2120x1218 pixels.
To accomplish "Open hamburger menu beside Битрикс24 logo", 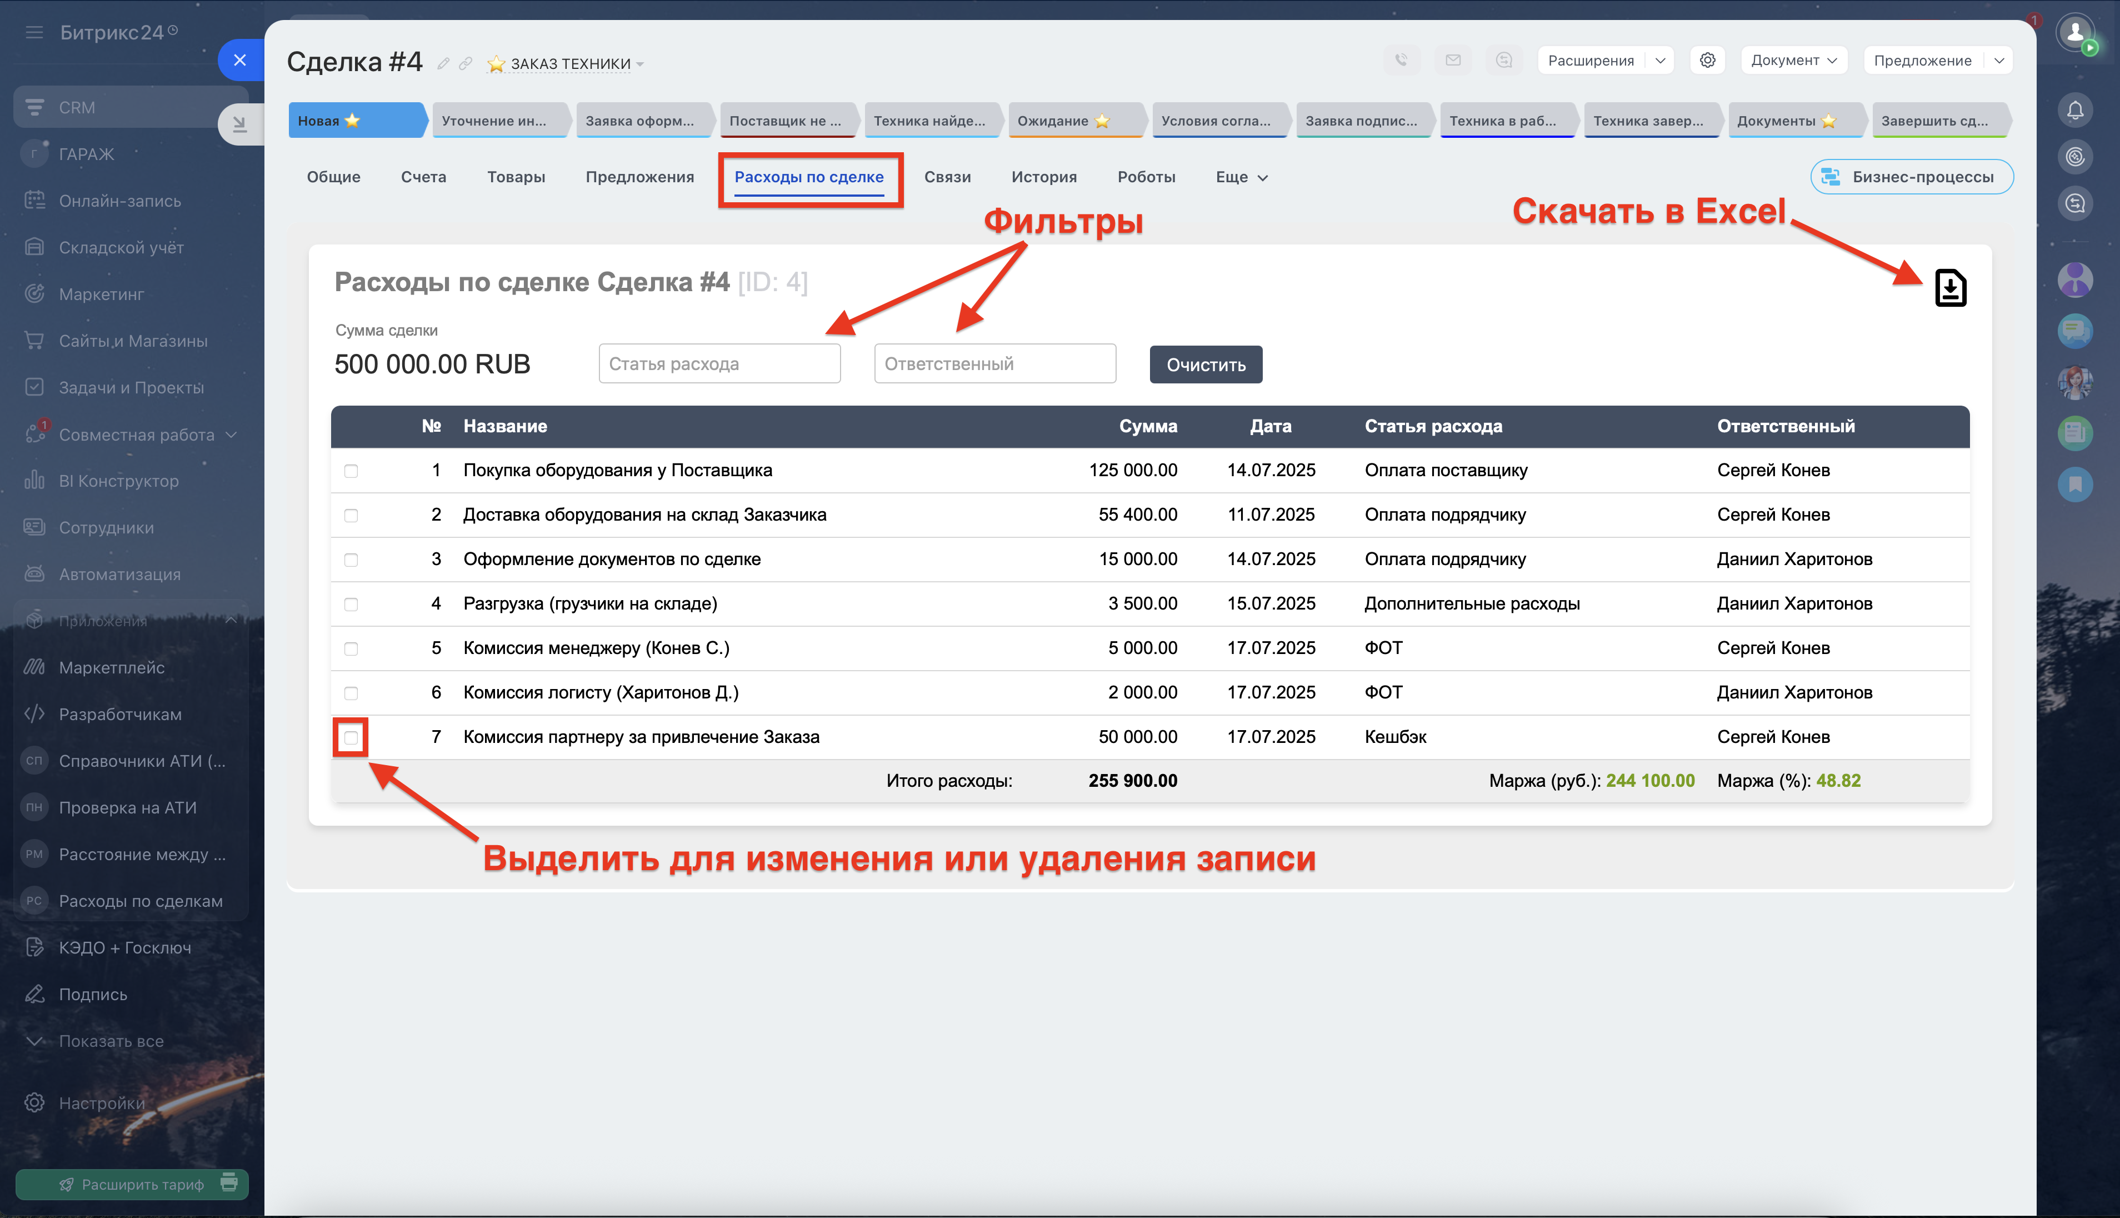I will tap(34, 33).
